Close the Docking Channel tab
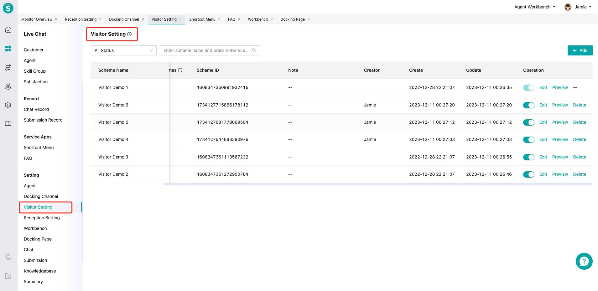598x291 pixels. click(143, 19)
